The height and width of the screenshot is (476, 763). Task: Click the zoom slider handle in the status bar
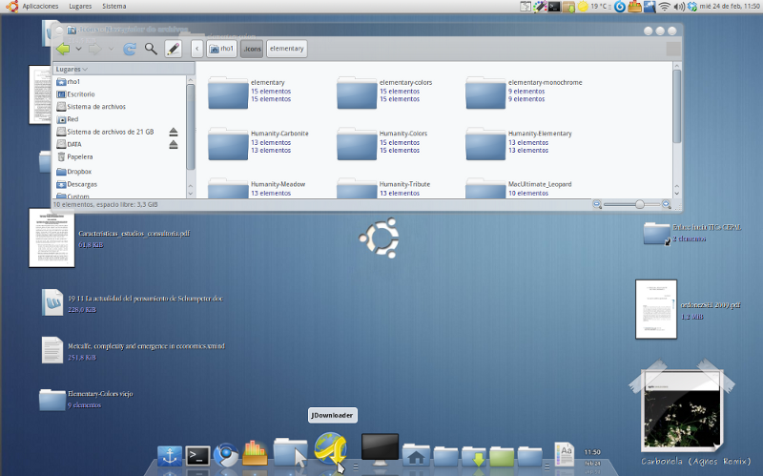pos(640,204)
